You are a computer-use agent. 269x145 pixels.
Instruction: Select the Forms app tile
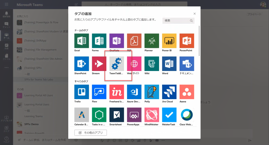[99, 41]
